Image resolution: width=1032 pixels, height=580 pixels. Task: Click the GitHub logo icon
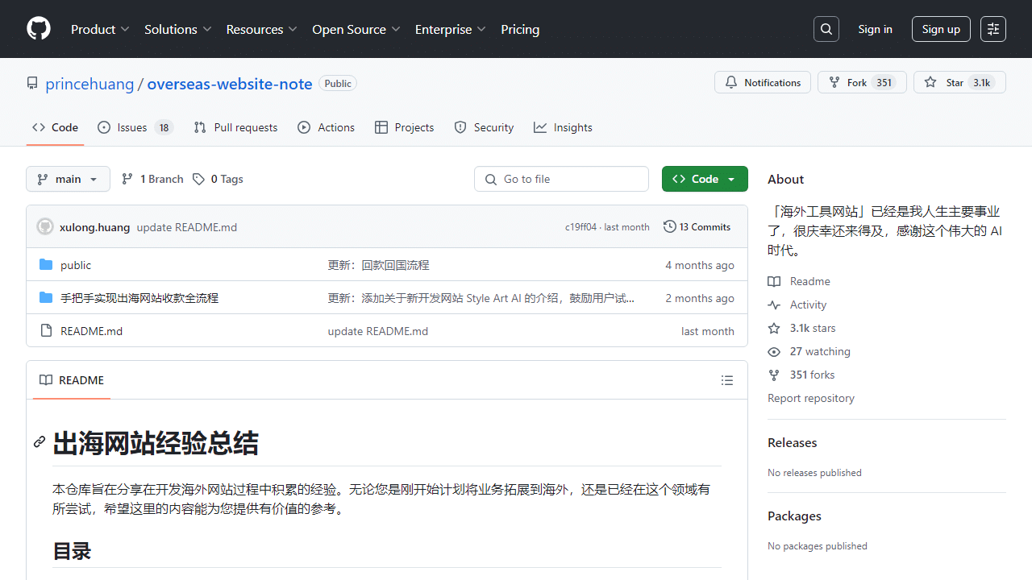[x=39, y=29]
